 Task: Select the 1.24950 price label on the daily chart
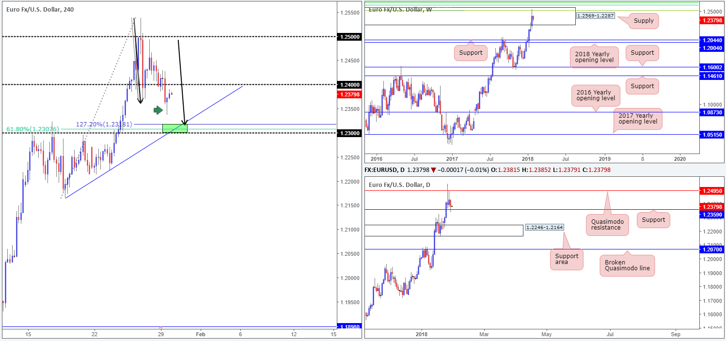coord(711,191)
